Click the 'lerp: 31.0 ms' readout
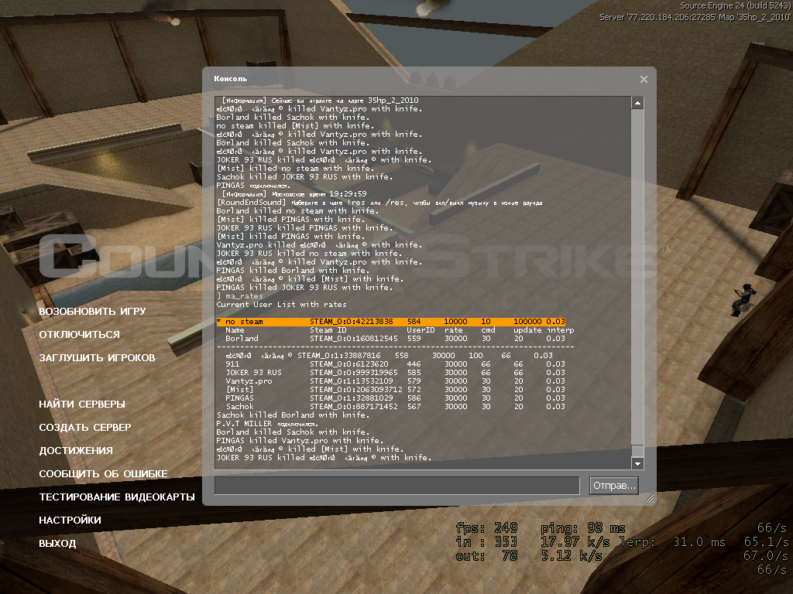Screen dimensions: 793x594 pyautogui.click(x=673, y=542)
